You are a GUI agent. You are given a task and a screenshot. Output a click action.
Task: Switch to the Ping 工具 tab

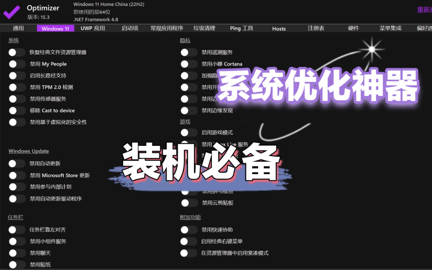click(x=241, y=28)
